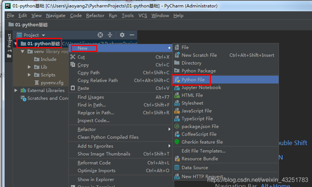Click the locate/scroll-from-source target icon
The height and width of the screenshot is (187, 312).
point(100,35)
